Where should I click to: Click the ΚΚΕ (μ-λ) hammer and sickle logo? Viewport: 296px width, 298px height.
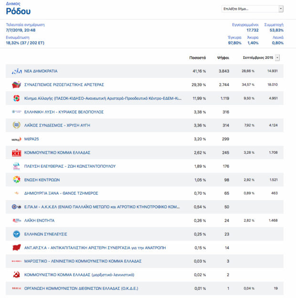[x=17, y=275]
